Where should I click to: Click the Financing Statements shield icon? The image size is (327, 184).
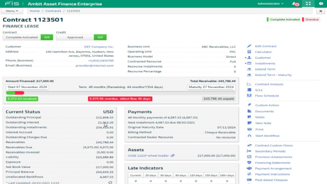click(x=249, y=163)
